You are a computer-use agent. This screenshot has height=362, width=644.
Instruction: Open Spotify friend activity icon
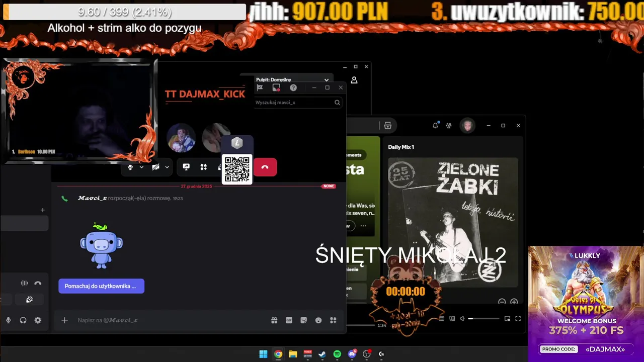click(449, 126)
